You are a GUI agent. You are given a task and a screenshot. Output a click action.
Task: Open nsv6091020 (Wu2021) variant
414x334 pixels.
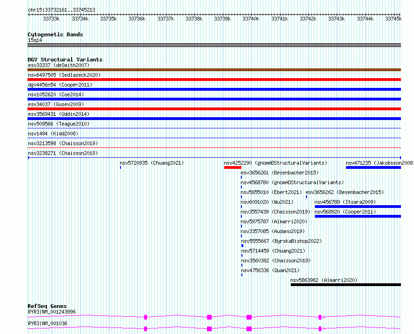tap(267, 202)
